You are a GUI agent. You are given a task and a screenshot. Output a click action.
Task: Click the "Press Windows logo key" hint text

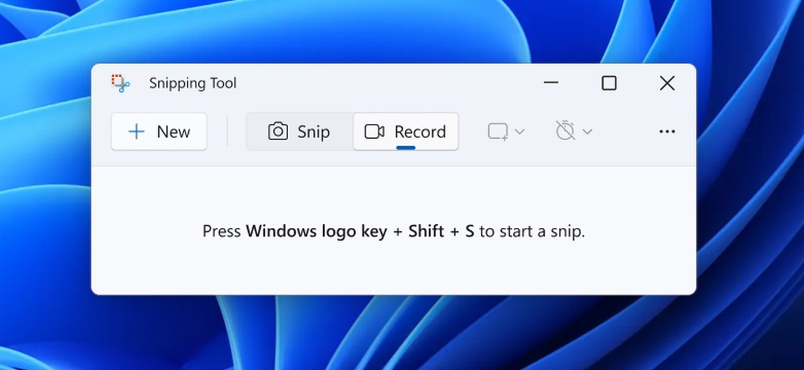tap(393, 232)
